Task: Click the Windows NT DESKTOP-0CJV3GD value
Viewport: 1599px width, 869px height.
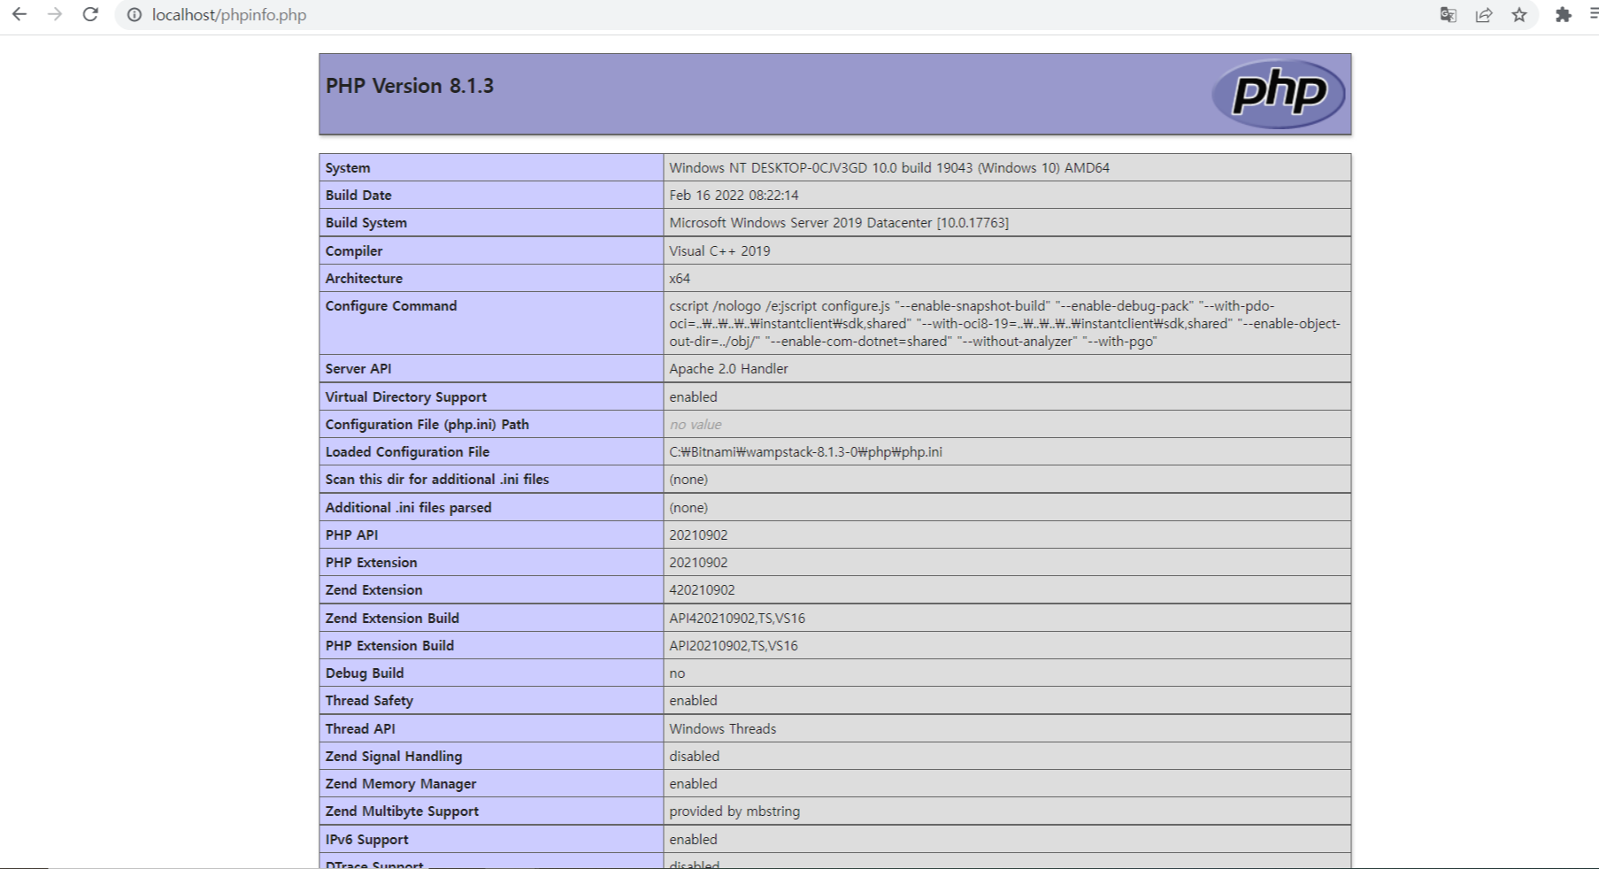Action: coord(889,168)
